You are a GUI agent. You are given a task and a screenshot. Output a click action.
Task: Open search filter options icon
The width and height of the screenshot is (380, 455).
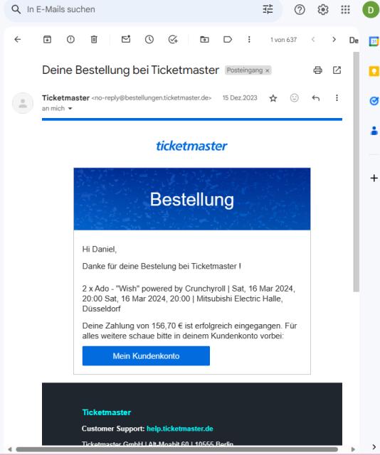click(x=268, y=9)
